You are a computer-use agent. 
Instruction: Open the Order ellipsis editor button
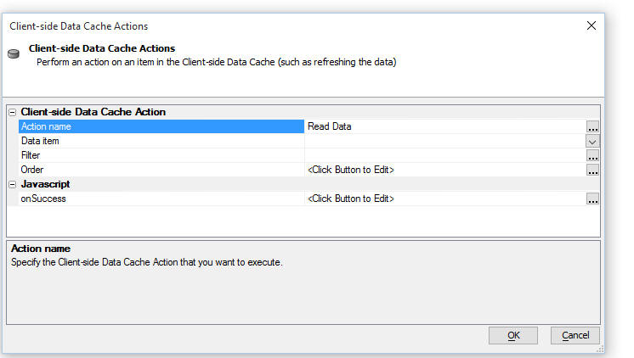click(x=592, y=170)
